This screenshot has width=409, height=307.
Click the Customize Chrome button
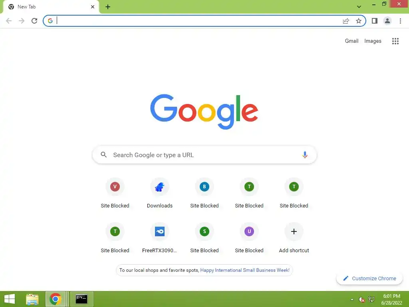(x=369, y=278)
